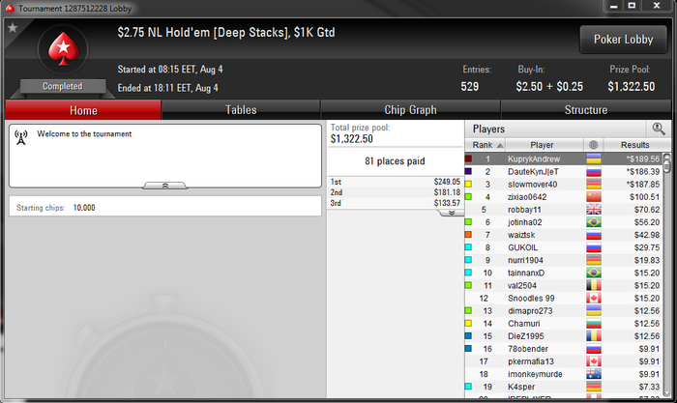677x403 pixels.
Task: Click the favorite star icon
Action: pos(13,28)
